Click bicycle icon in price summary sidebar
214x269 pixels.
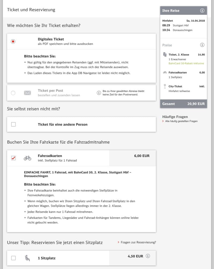click(165, 73)
